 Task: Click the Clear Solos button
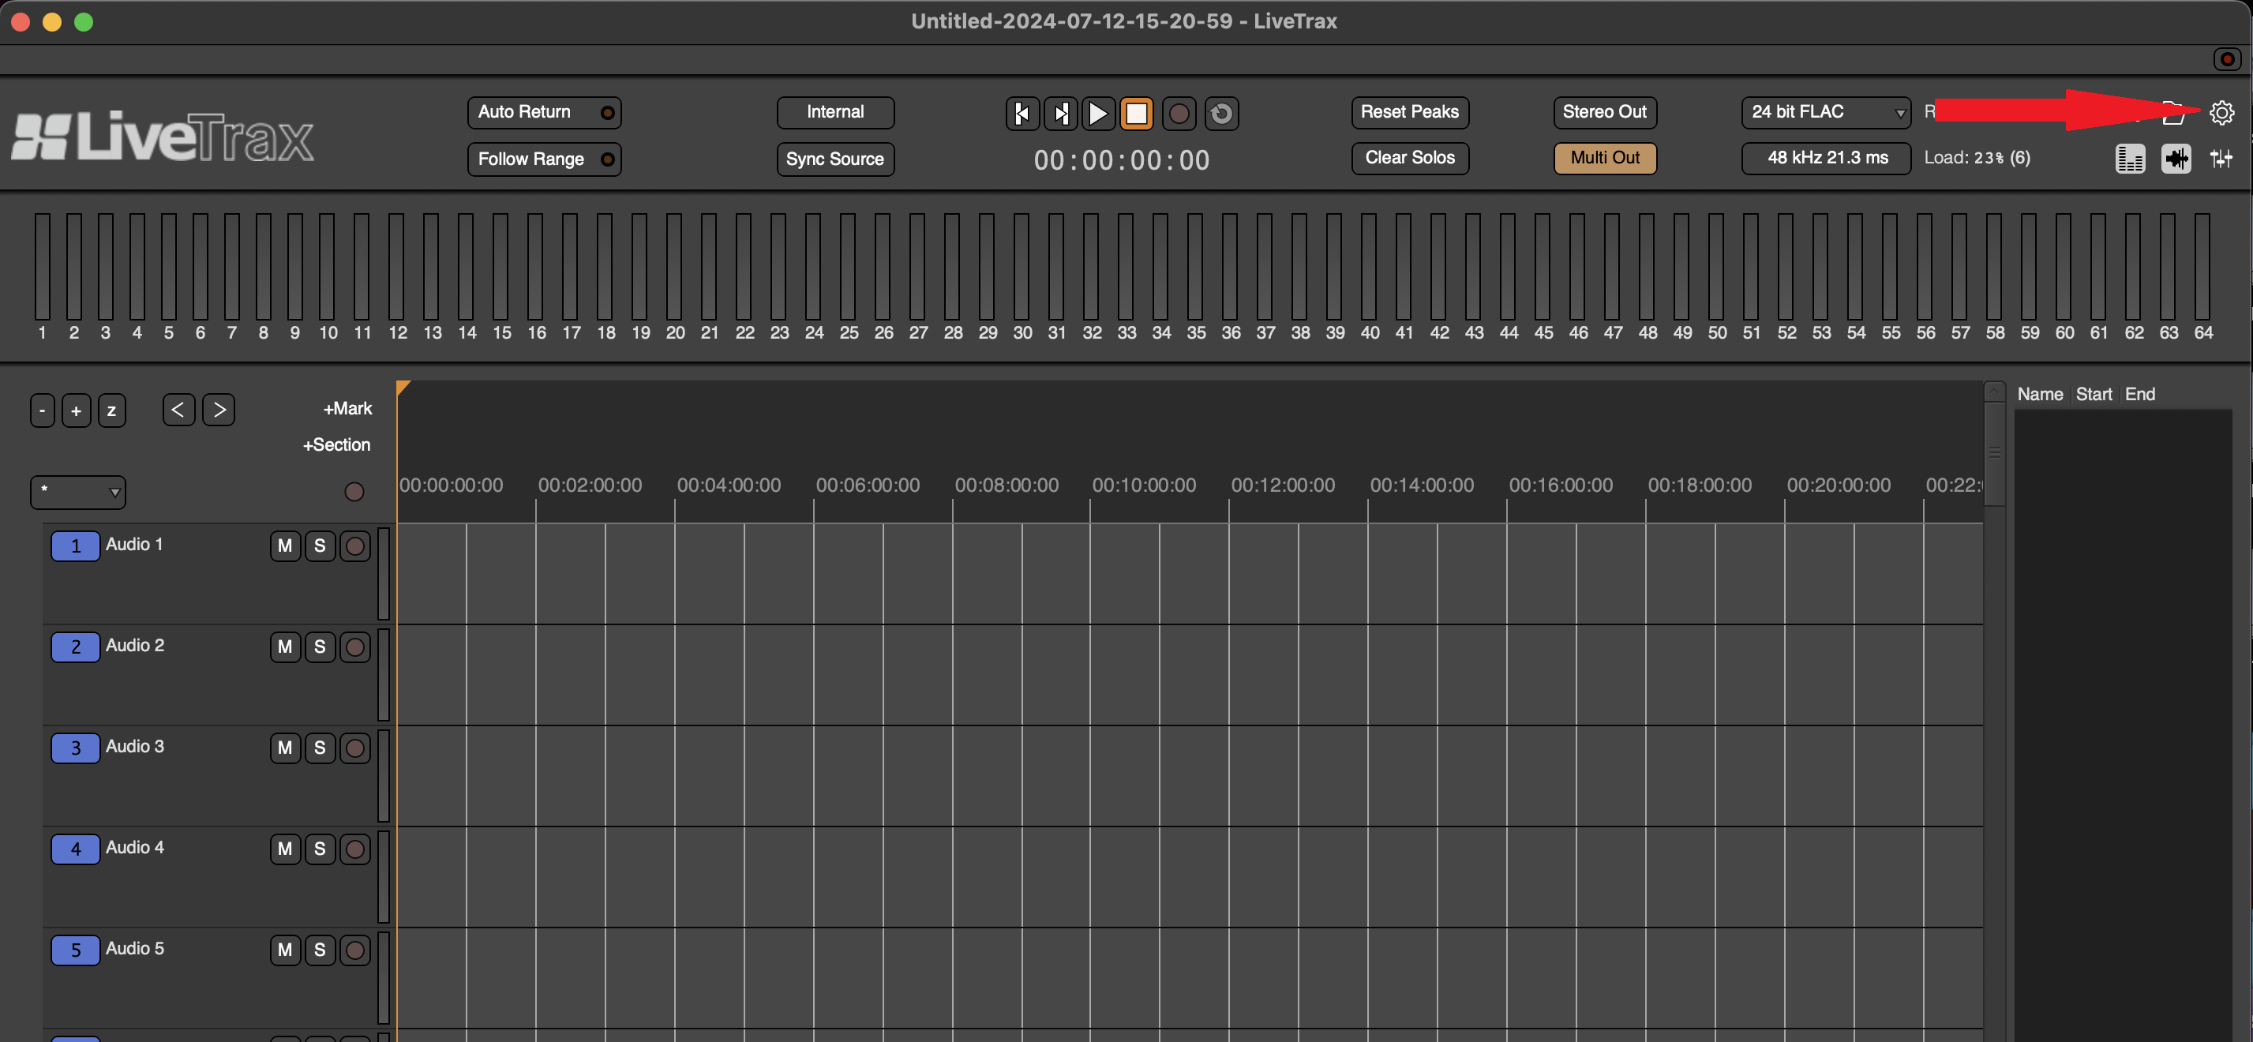pos(1409,159)
